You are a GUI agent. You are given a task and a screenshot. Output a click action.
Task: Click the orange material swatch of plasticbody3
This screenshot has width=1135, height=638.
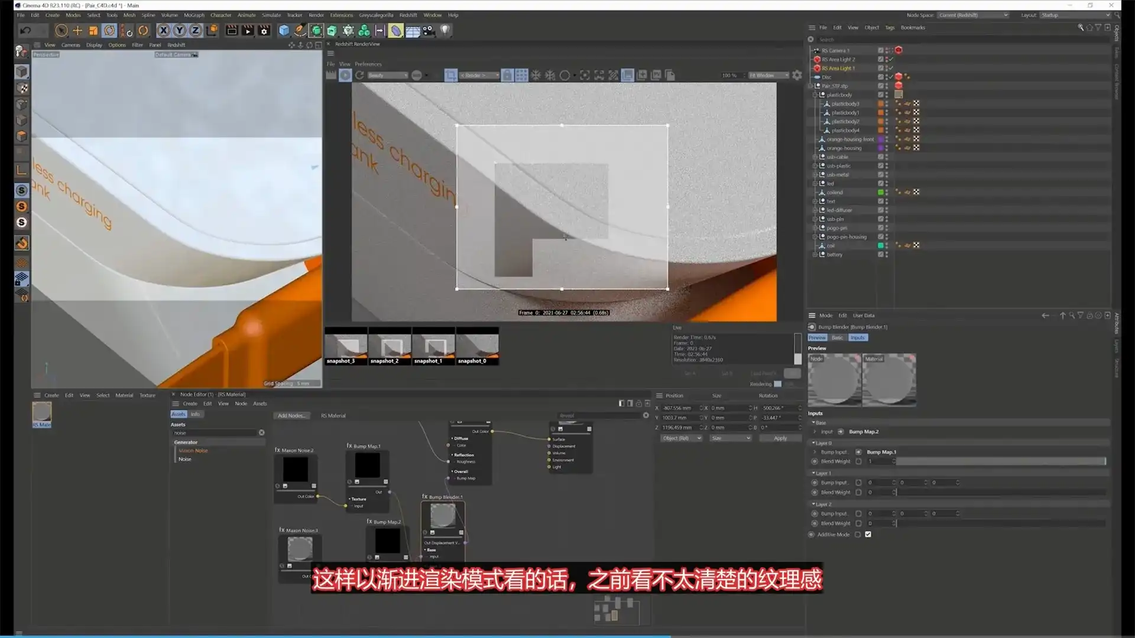coord(880,103)
